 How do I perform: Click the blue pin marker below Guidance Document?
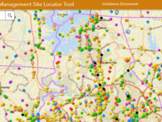(x=117, y=12)
